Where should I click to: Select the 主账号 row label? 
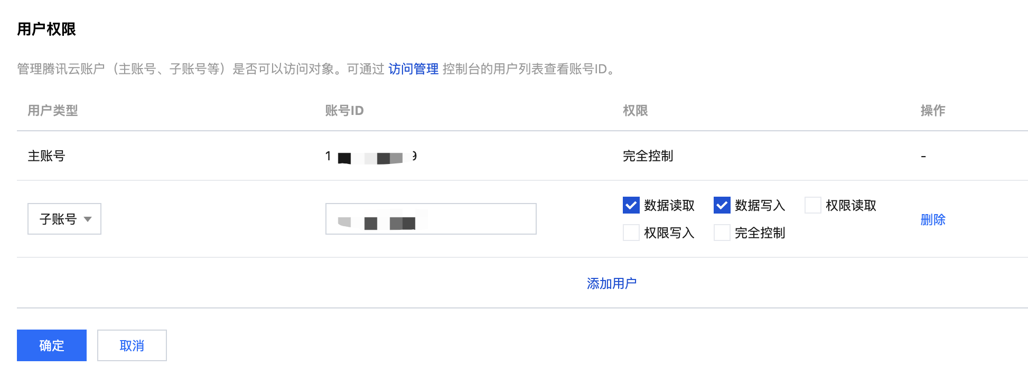(x=46, y=156)
